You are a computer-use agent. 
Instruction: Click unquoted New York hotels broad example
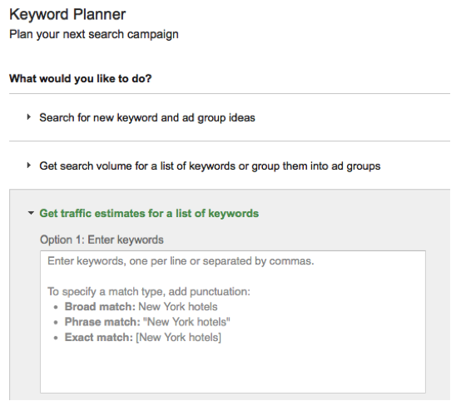pyautogui.click(x=178, y=307)
